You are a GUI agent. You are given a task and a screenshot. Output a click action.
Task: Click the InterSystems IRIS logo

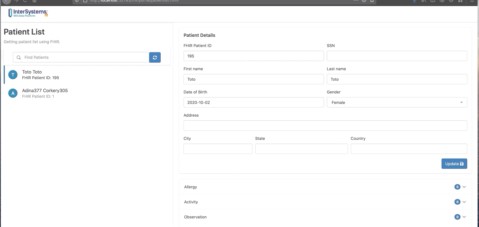(x=28, y=13)
